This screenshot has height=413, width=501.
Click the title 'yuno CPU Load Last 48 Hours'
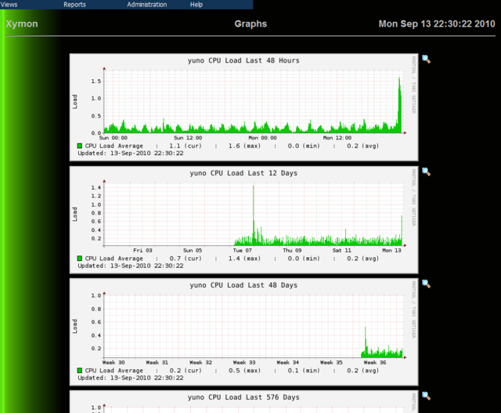click(243, 60)
